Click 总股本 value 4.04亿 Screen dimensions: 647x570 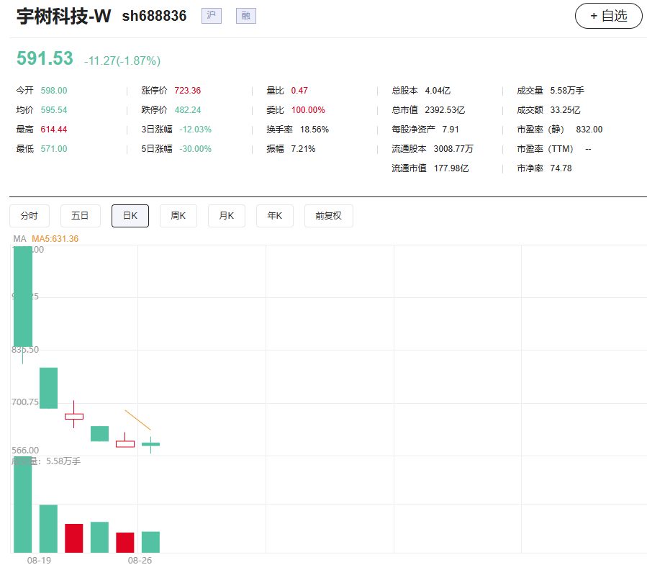coord(438,91)
